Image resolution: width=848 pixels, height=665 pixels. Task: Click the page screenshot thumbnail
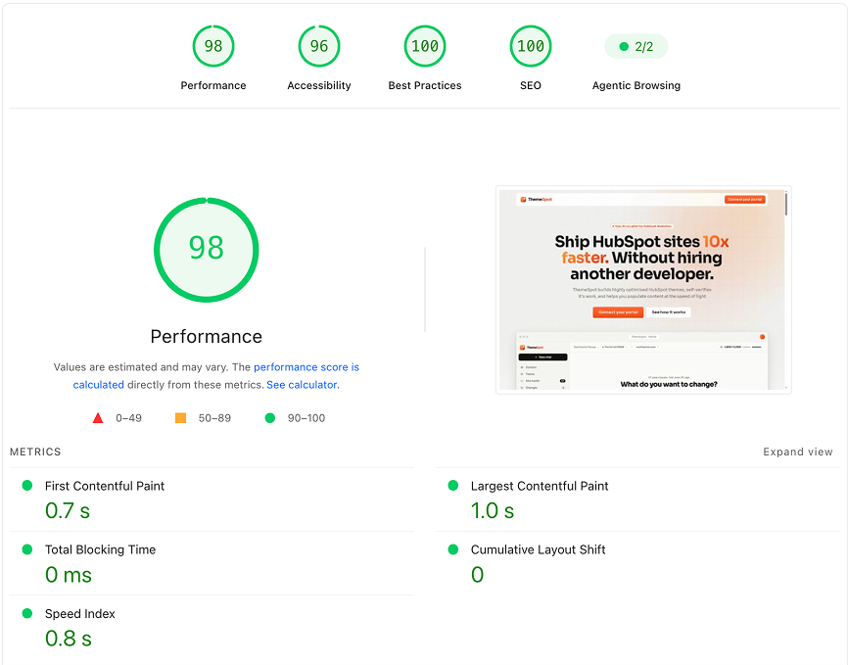[643, 290]
